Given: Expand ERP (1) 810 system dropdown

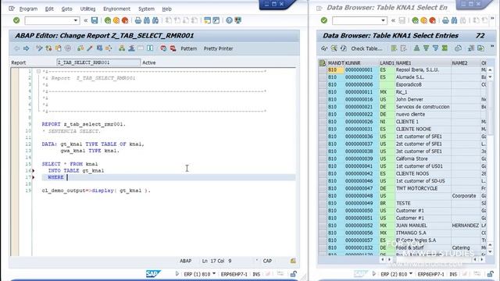Looking at the screenshot, I should tap(214, 274).
